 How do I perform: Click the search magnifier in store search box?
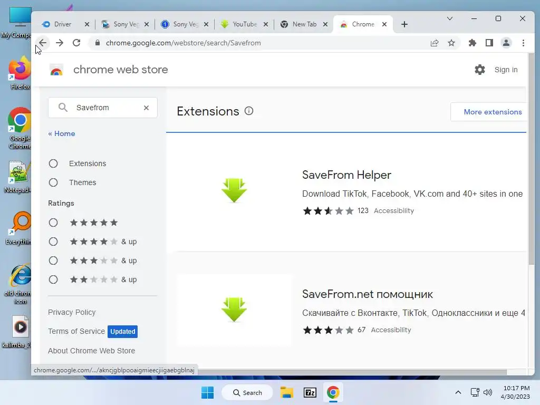(63, 108)
